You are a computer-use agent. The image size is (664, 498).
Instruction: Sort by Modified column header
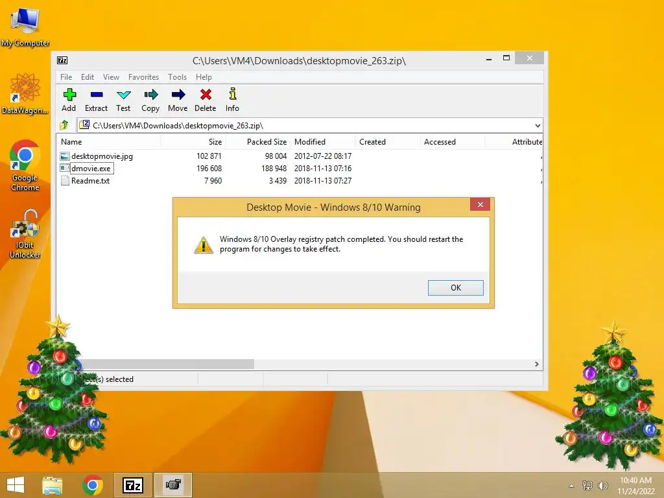(323, 142)
